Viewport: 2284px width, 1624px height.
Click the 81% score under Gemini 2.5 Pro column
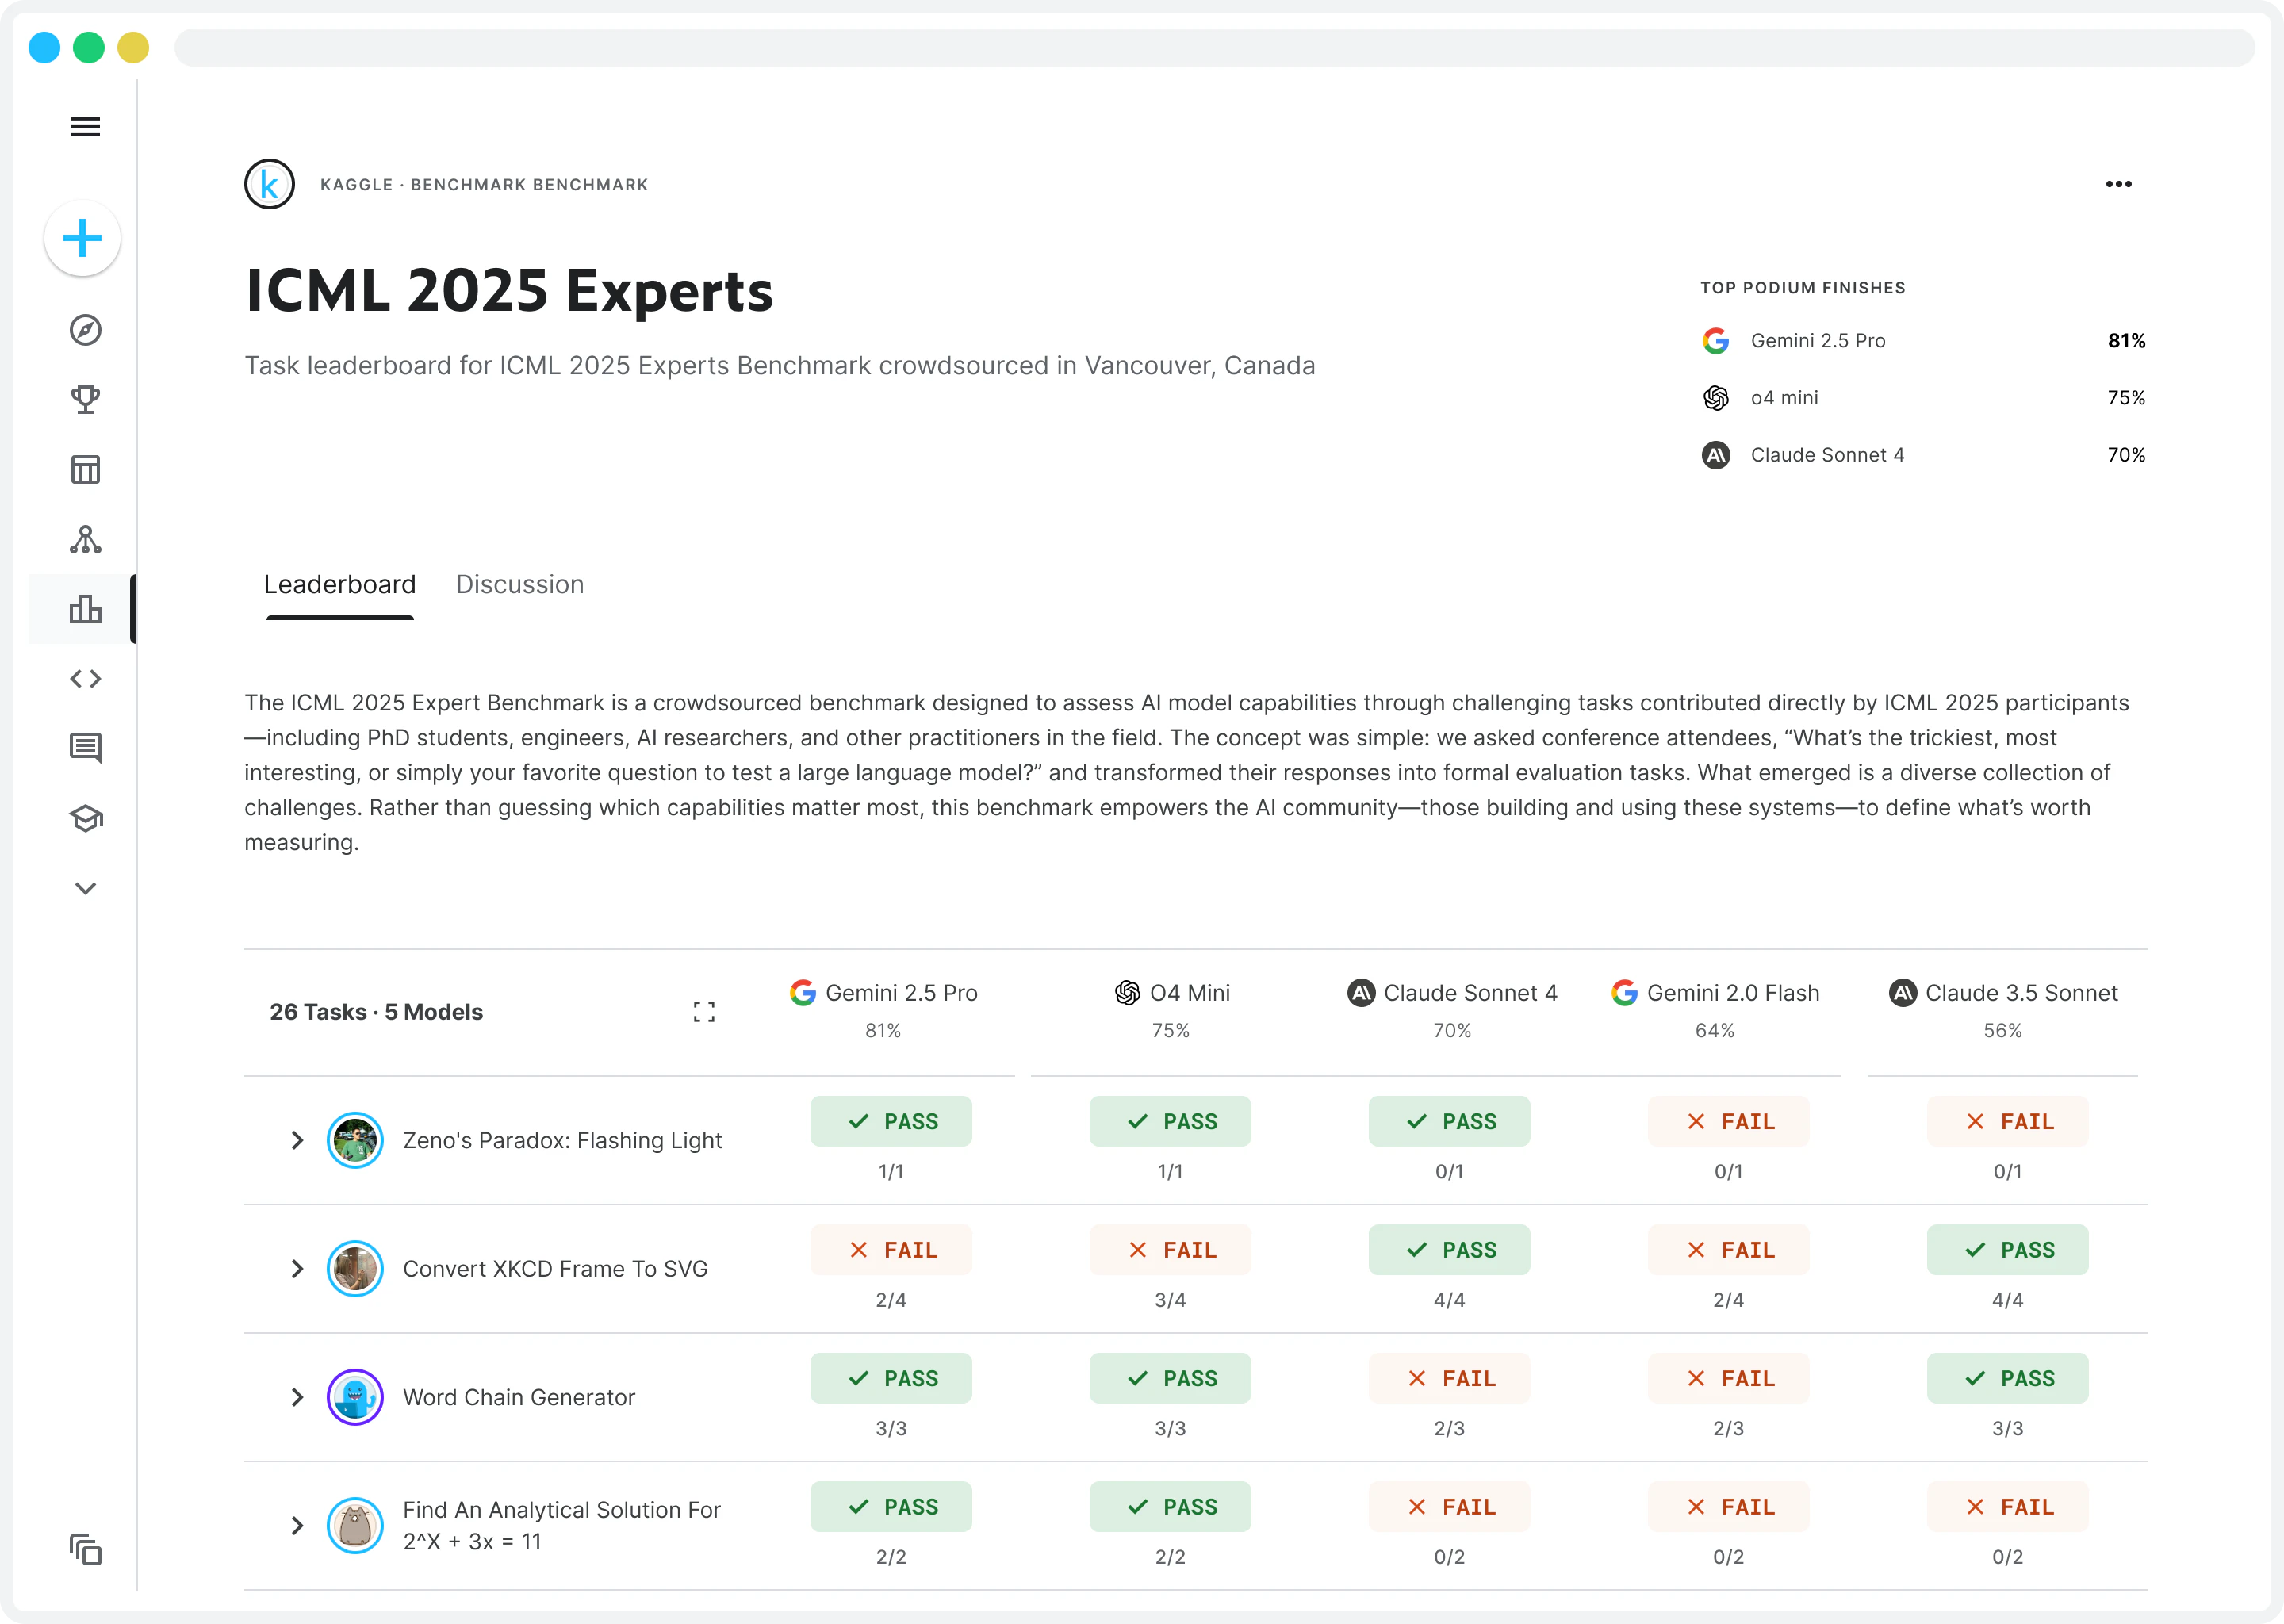(883, 1031)
